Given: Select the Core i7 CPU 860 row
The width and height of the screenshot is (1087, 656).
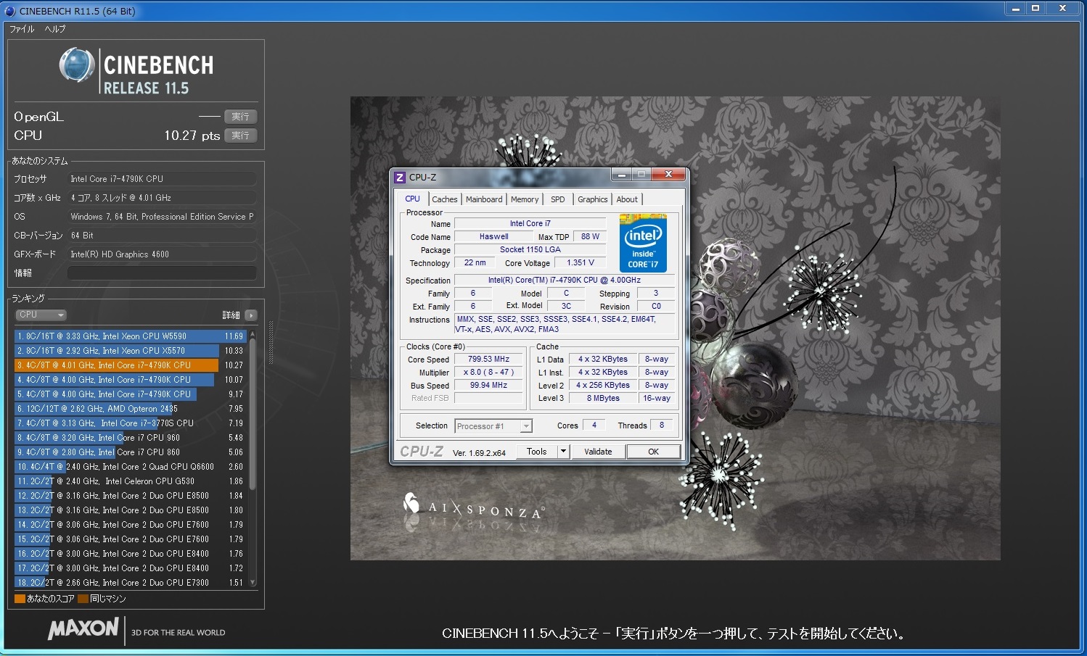Looking at the screenshot, I should coord(131,452).
